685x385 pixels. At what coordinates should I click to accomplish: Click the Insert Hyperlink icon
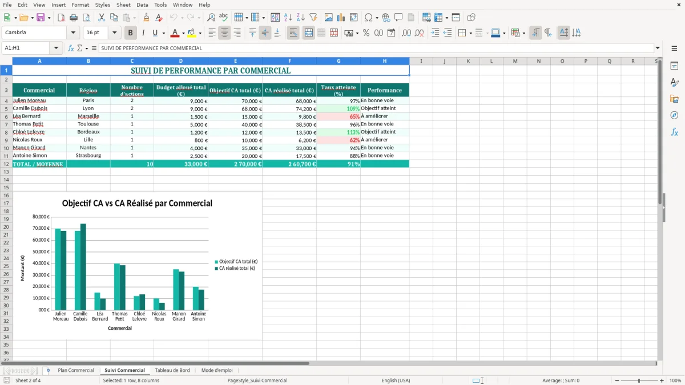pos(386,18)
